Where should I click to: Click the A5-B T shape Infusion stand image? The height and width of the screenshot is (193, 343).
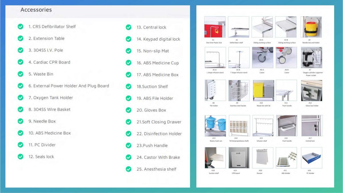click(239, 57)
